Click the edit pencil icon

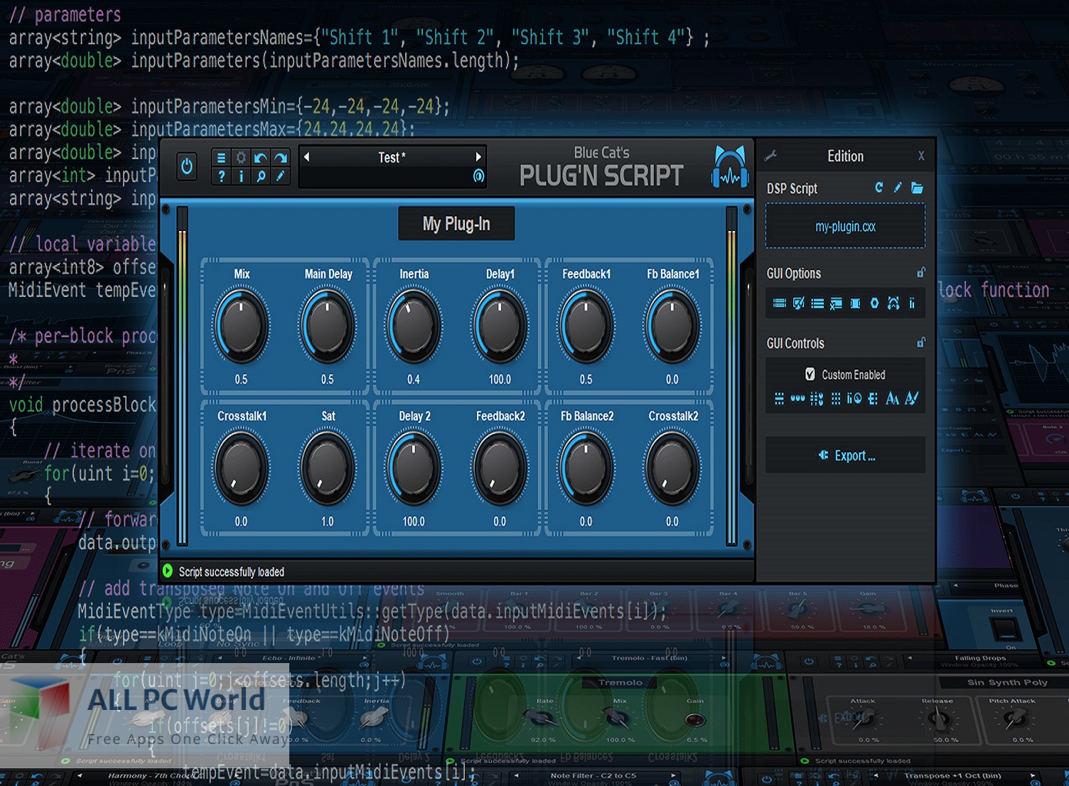point(279,176)
